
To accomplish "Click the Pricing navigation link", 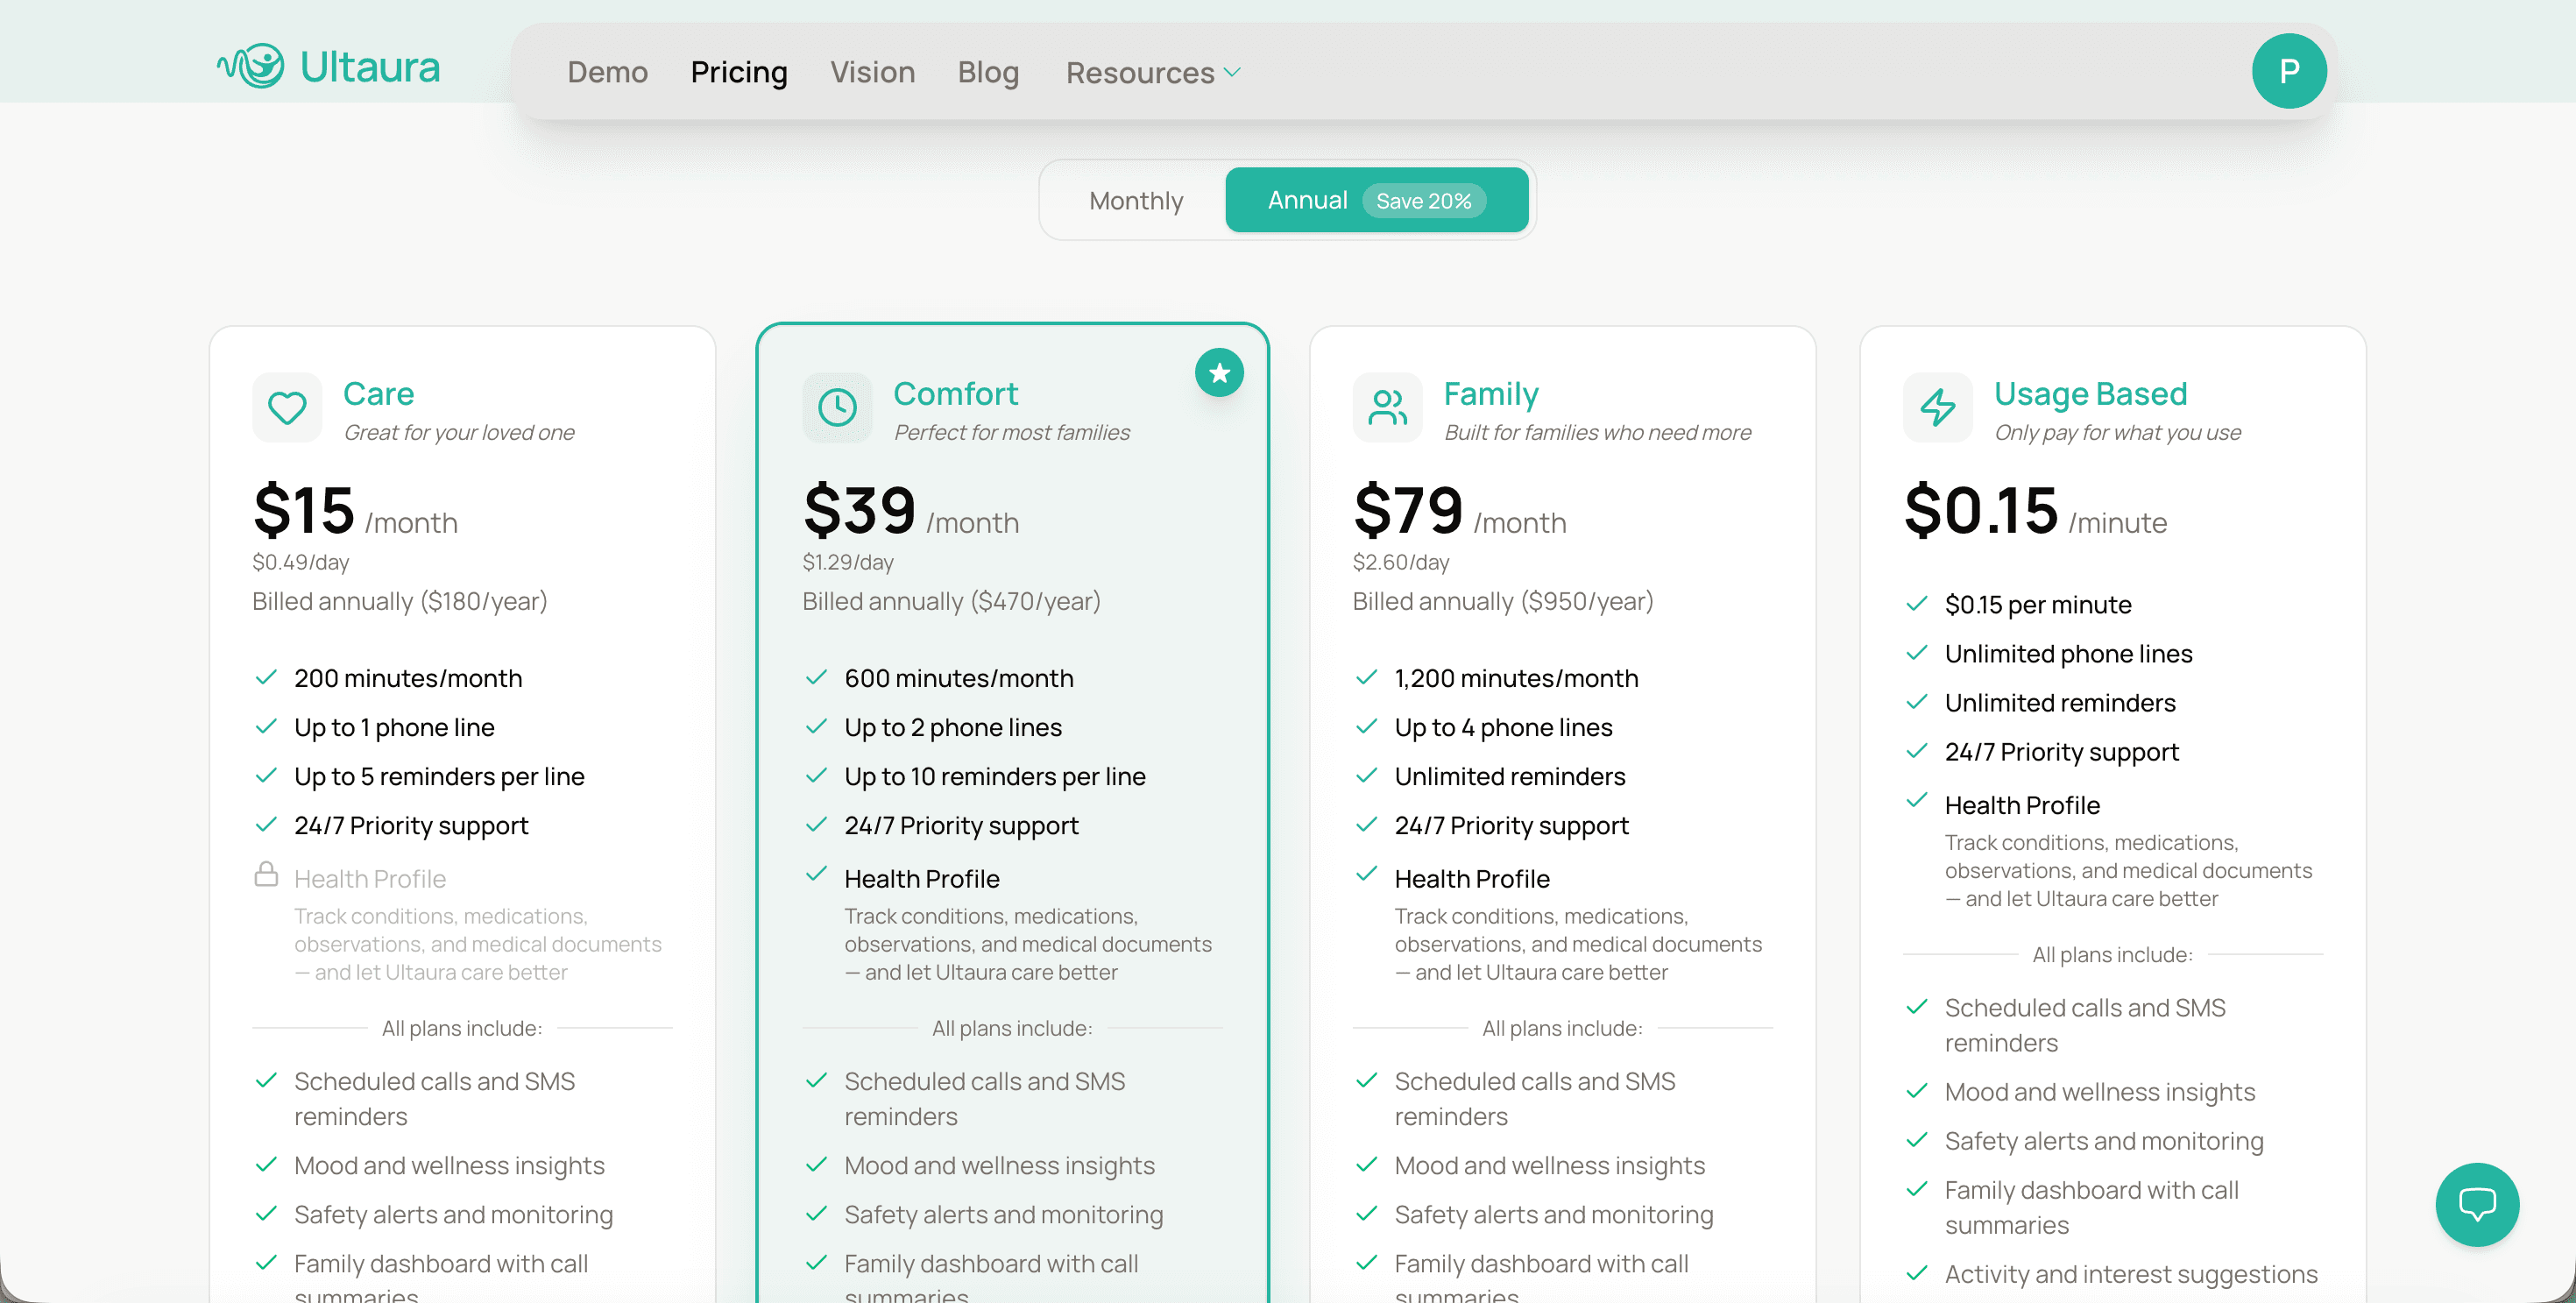I will click(739, 72).
